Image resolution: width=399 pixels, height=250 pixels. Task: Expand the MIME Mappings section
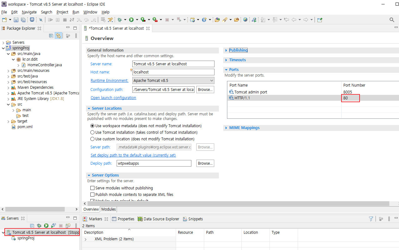click(x=226, y=128)
